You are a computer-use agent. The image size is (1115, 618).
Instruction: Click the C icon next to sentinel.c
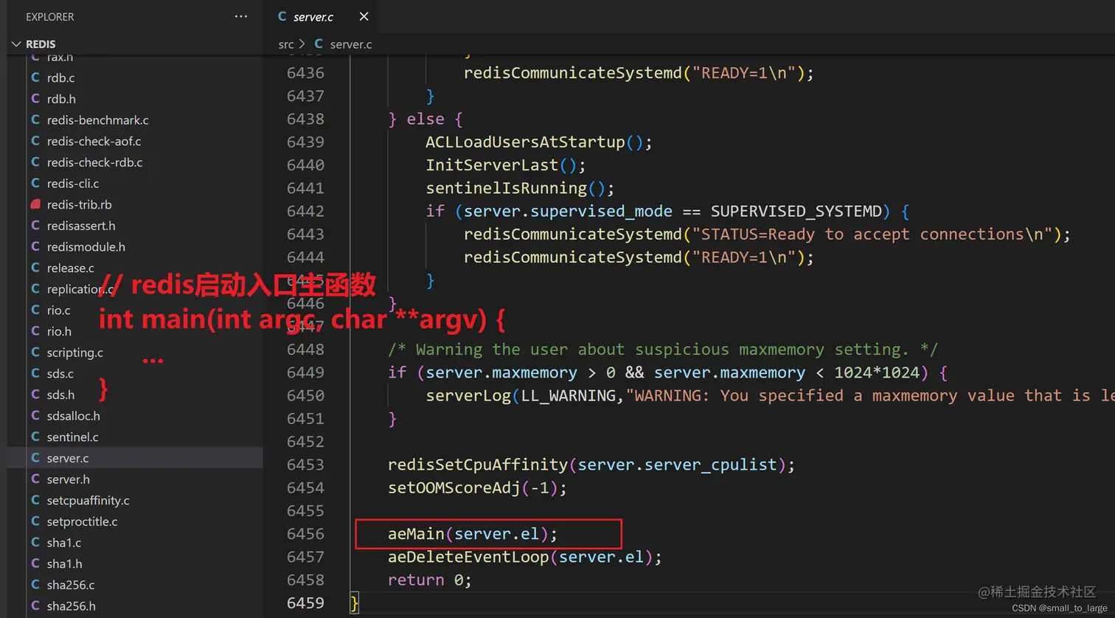click(35, 437)
